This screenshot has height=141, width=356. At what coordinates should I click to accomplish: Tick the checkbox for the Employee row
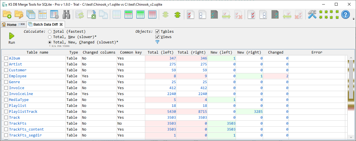pyautogui.click(x=6, y=76)
